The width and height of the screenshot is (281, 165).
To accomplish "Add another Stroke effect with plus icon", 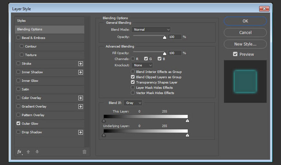I will [81, 64].
